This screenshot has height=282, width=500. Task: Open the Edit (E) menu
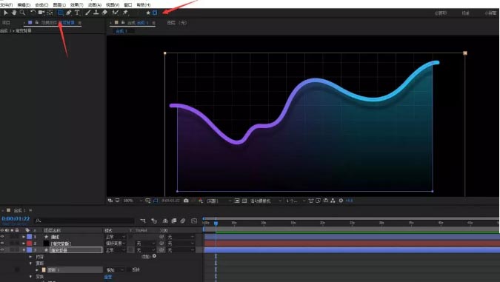(x=24, y=4)
